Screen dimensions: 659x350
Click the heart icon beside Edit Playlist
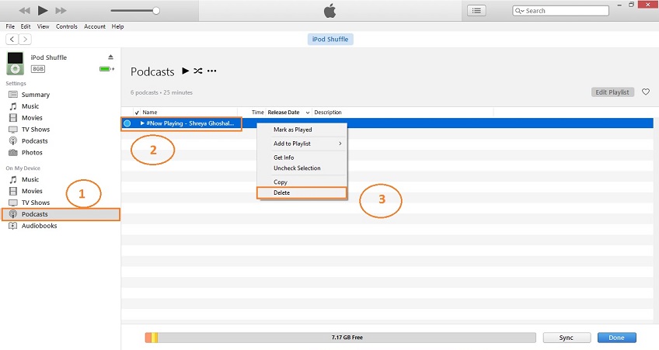click(645, 92)
